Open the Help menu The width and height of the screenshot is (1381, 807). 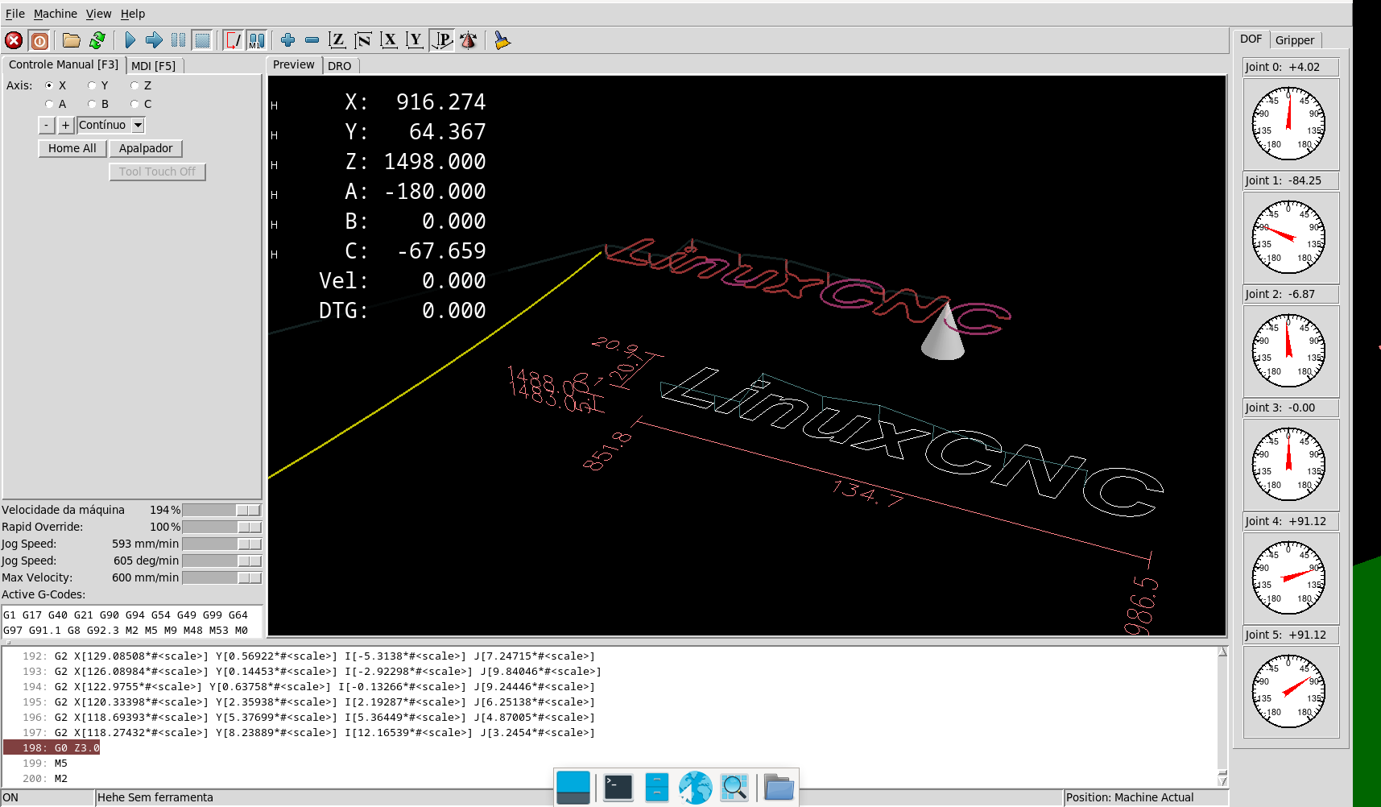pos(133,14)
